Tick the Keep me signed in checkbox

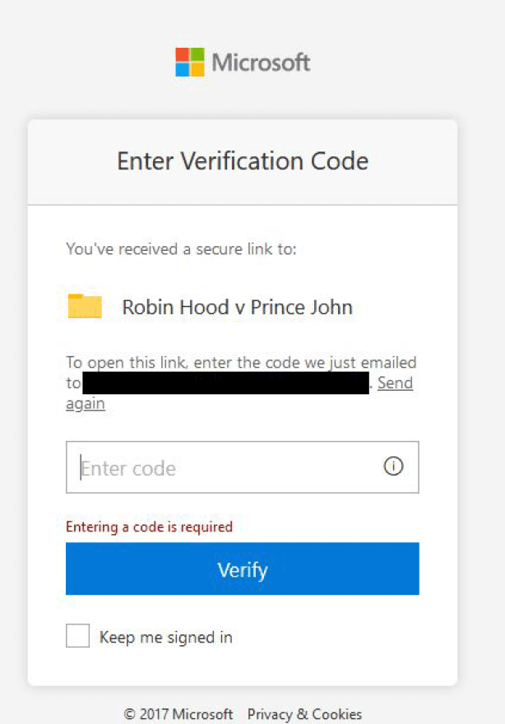[77, 636]
